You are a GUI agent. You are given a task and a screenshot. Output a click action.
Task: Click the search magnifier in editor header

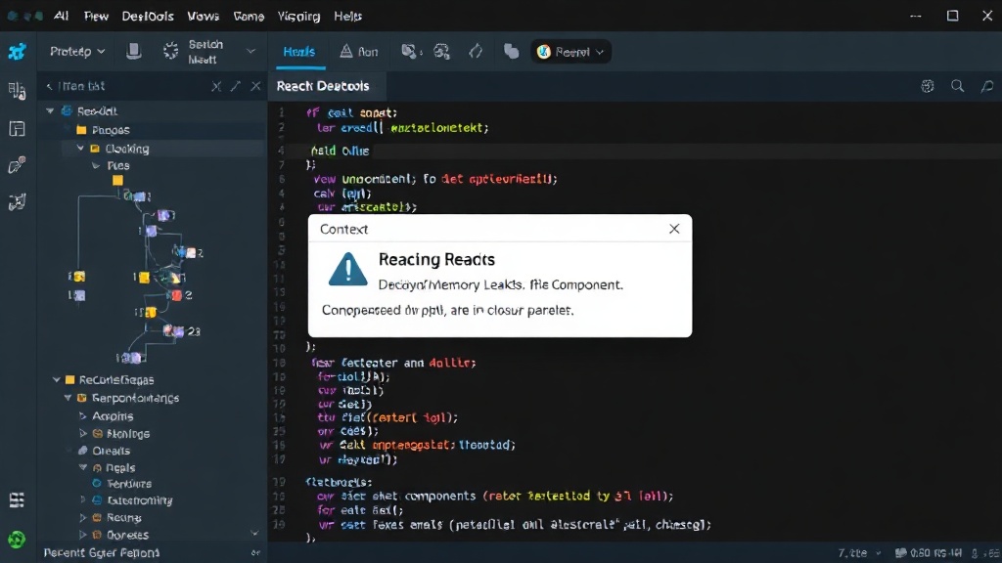click(x=957, y=86)
